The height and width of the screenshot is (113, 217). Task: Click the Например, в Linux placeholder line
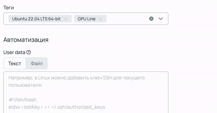tap(76, 78)
